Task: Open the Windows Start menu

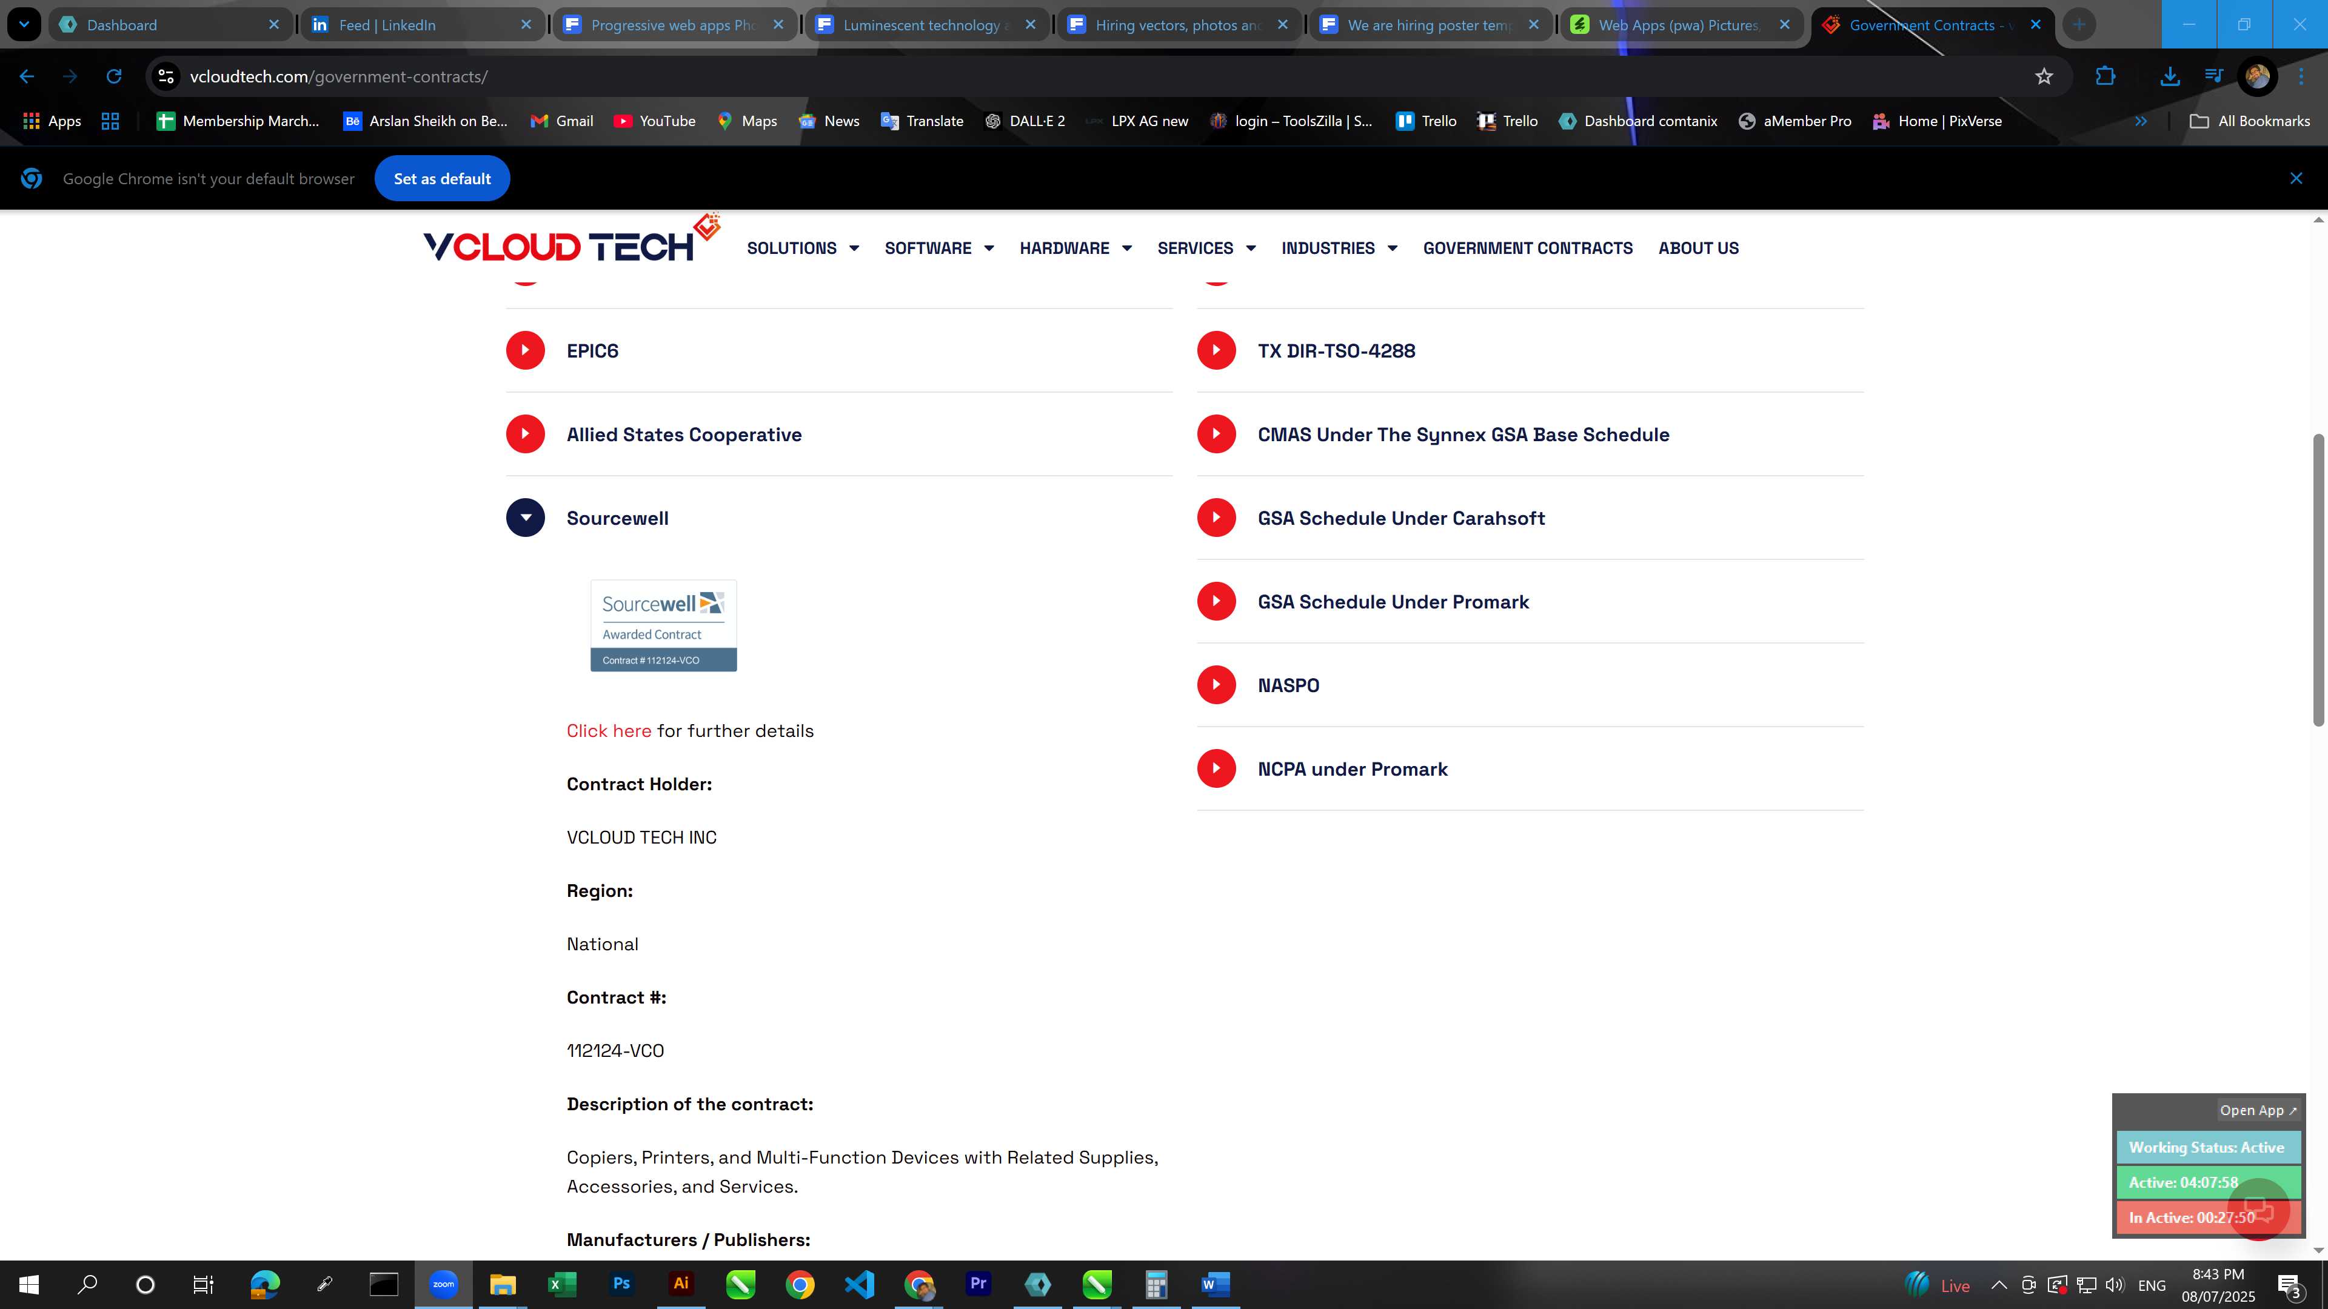Action: 29,1284
